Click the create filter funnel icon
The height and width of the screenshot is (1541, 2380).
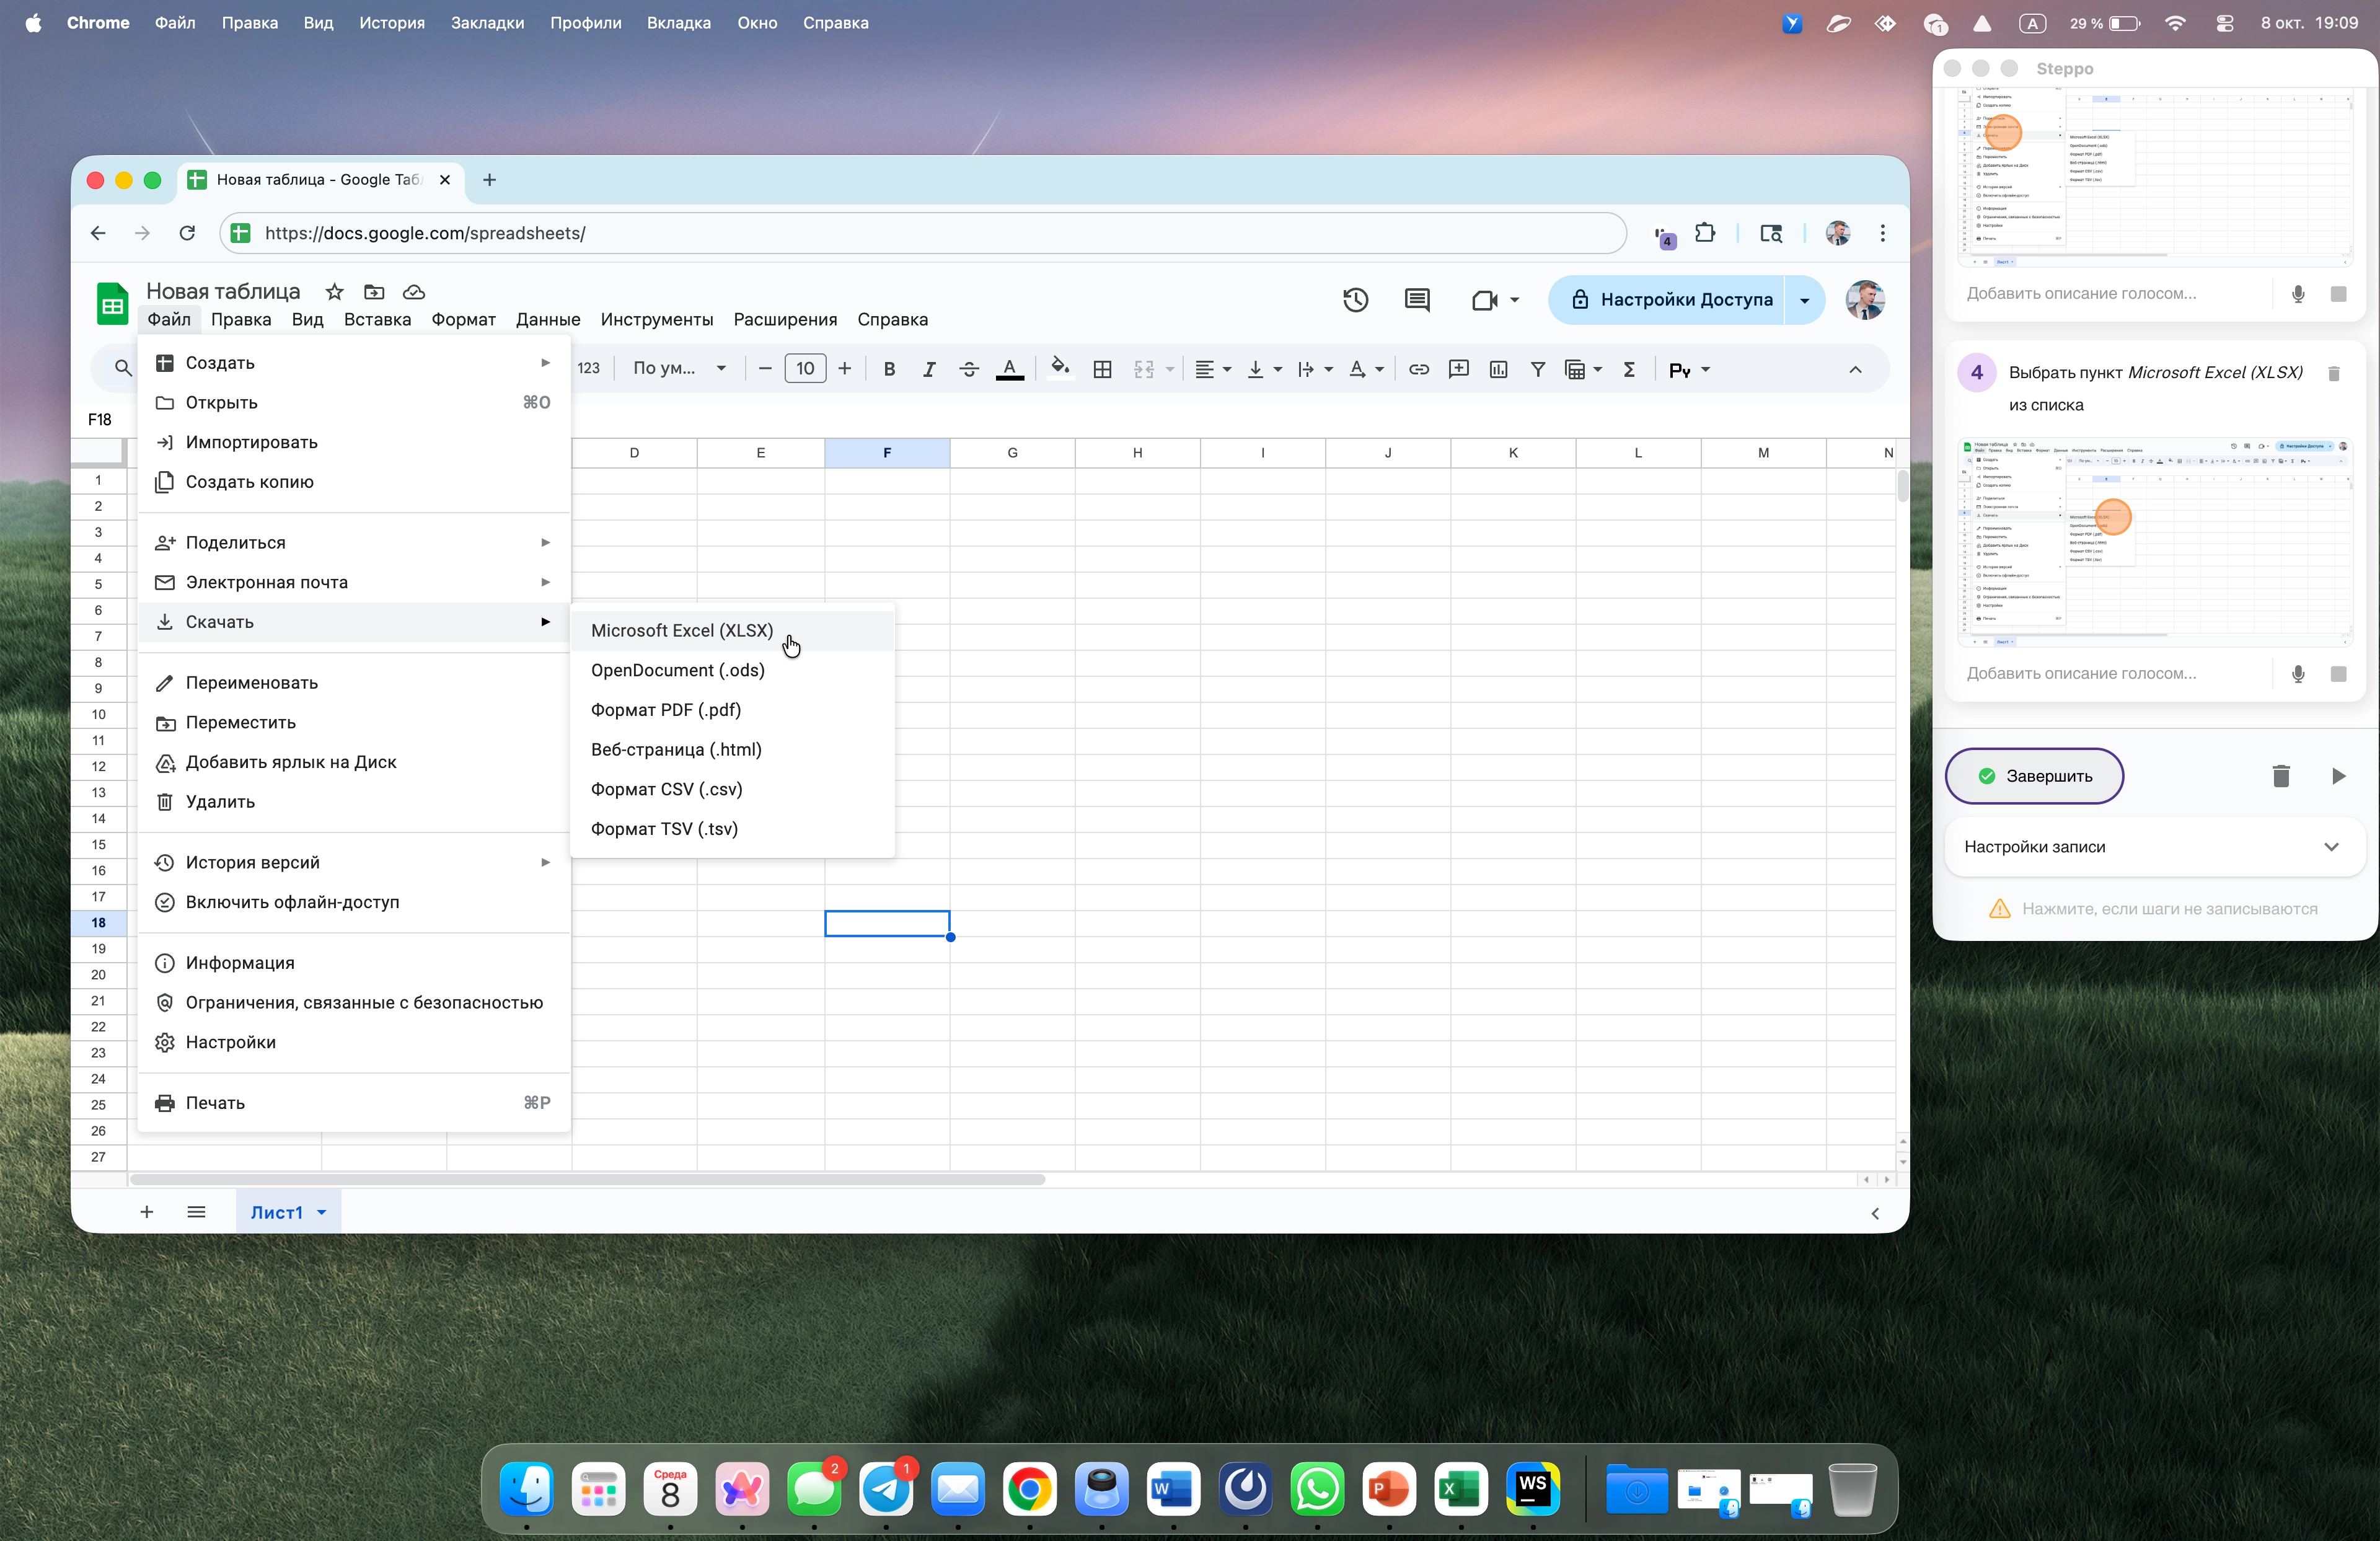pyautogui.click(x=1537, y=369)
